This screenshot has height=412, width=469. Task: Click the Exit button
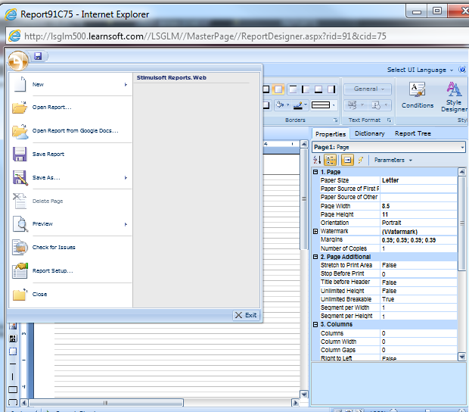click(x=246, y=315)
